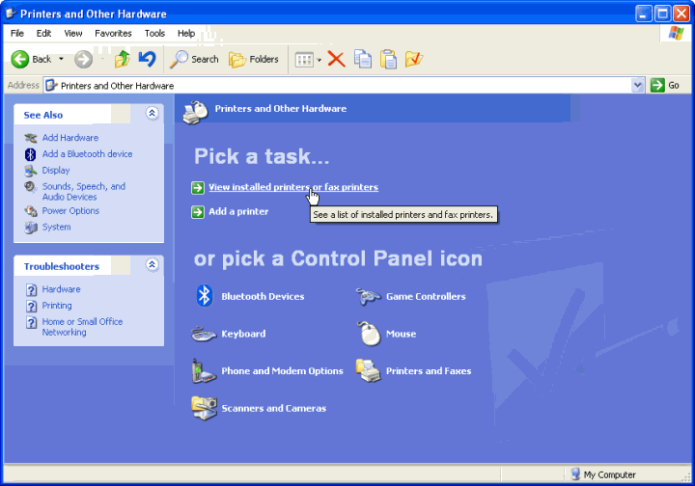Click the Bluetooth icon in See Also
The height and width of the screenshot is (486, 695).
(31, 154)
